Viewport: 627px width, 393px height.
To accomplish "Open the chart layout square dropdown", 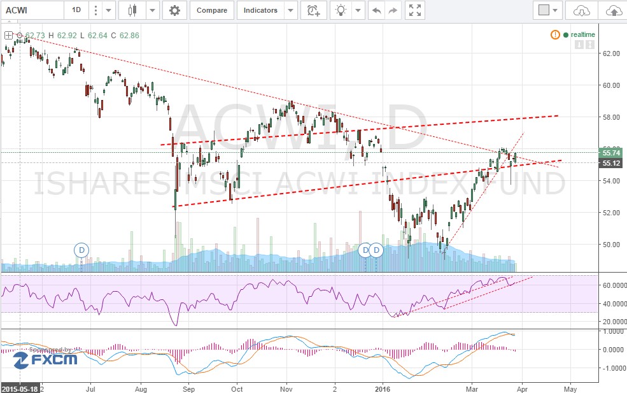I will point(548,10).
